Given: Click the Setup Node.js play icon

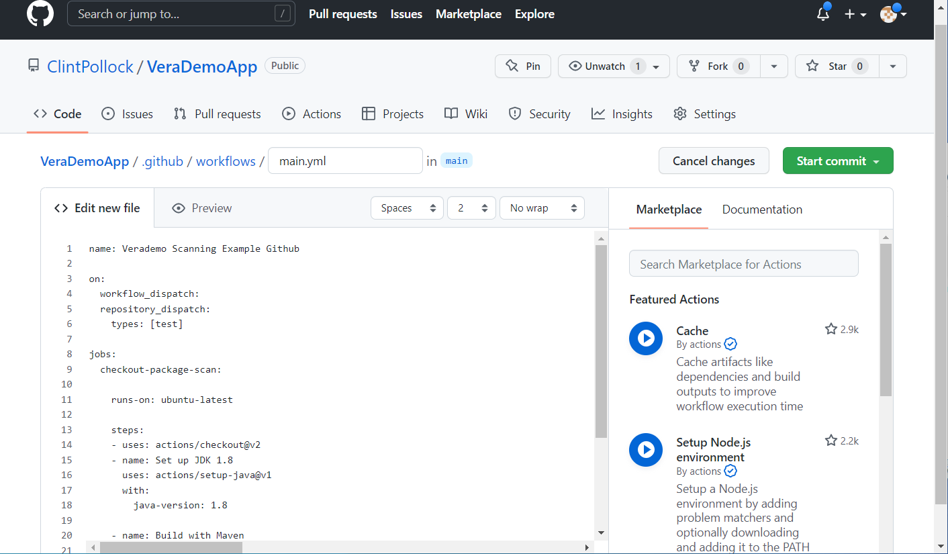Looking at the screenshot, I should pyautogui.click(x=646, y=450).
